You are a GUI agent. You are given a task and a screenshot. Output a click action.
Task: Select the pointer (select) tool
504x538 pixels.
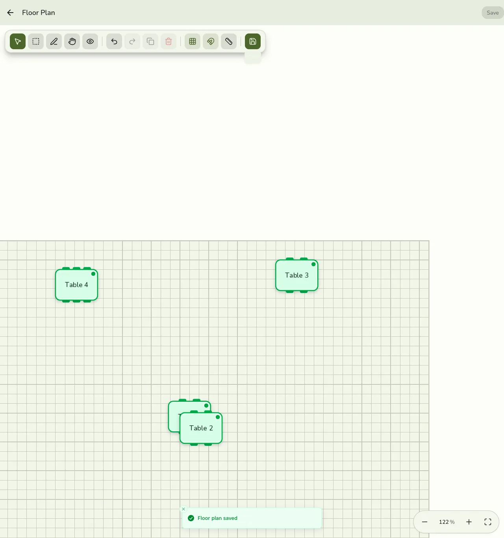tap(18, 41)
